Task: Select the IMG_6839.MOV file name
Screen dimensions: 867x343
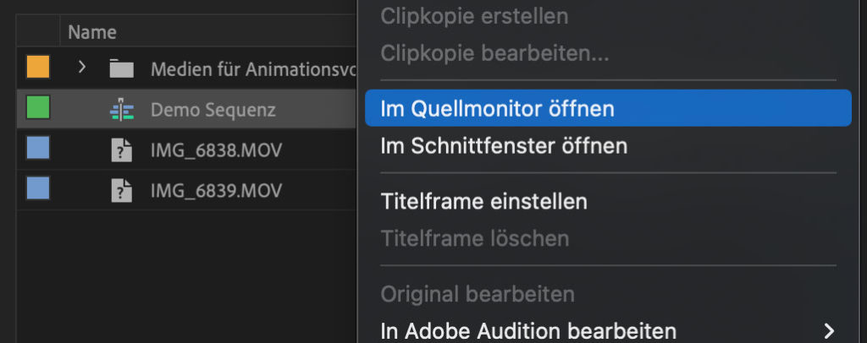Action: click(217, 191)
